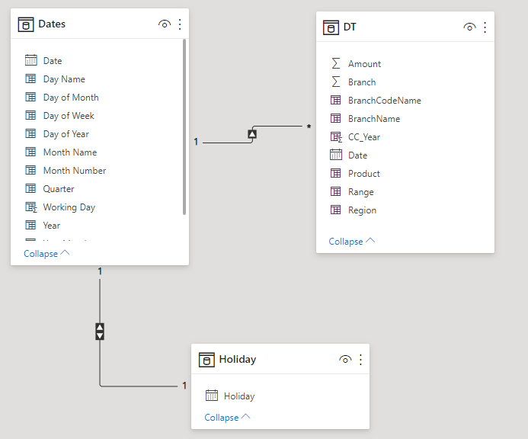Toggle visibility eye on DT table
528x439 pixels.
pyautogui.click(x=470, y=27)
